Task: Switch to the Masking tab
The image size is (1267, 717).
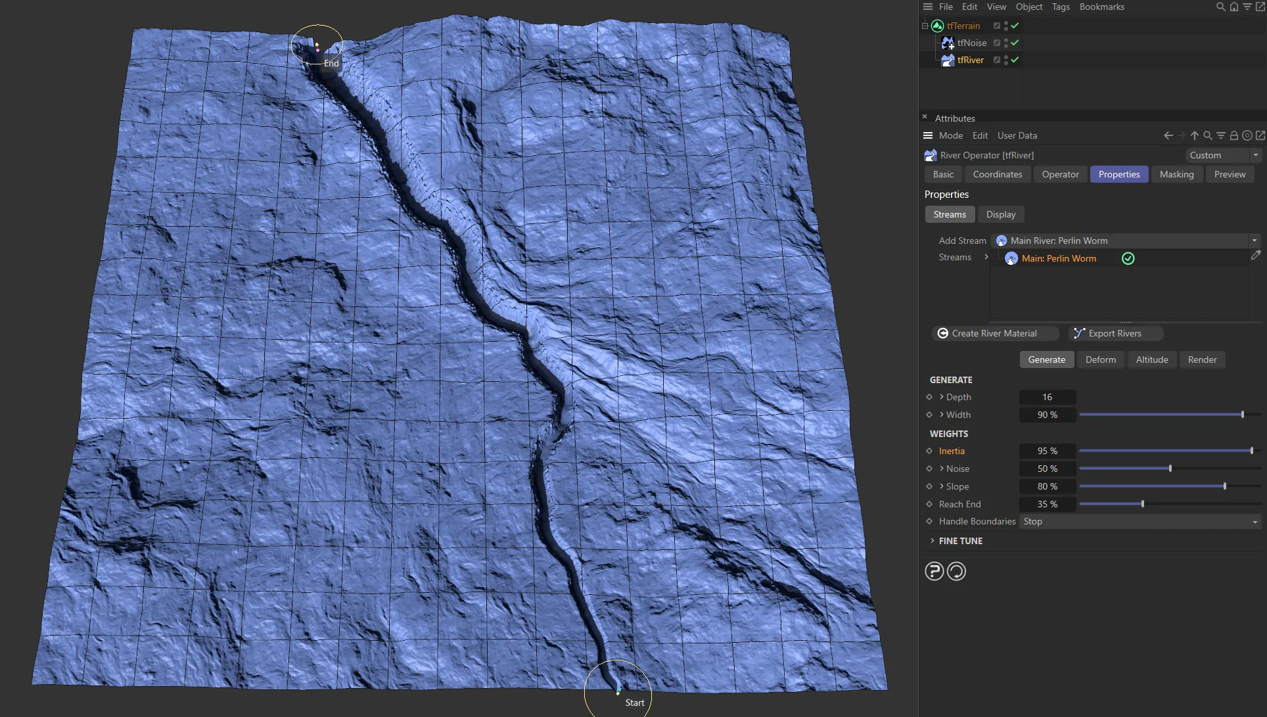Action: [1177, 174]
